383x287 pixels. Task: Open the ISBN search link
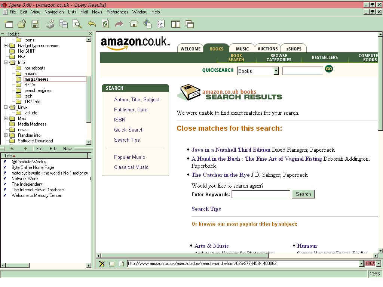(x=120, y=120)
